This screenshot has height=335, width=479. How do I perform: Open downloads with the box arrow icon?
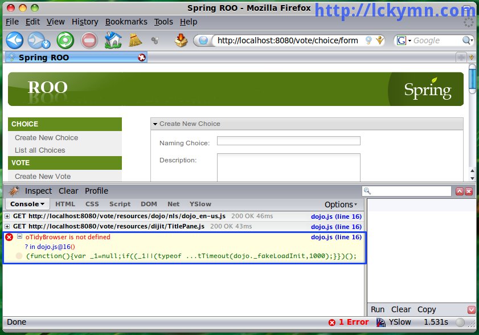tap(181, 40)
